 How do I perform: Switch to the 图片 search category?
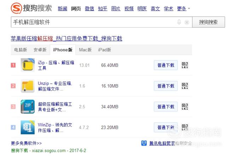(x=116, y=8)
